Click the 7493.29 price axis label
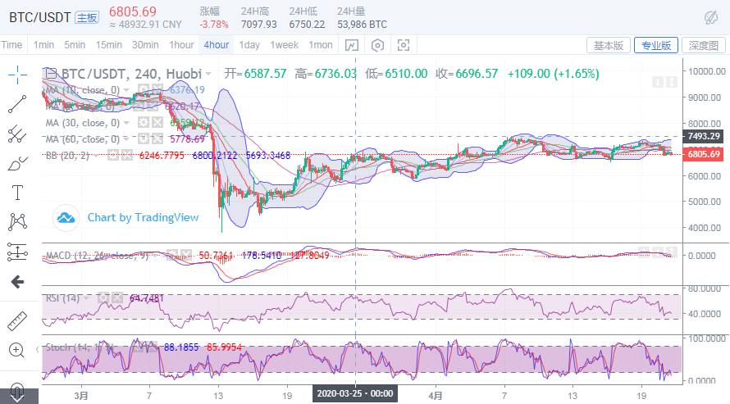730x404 pixels. (x=703, y=136)
